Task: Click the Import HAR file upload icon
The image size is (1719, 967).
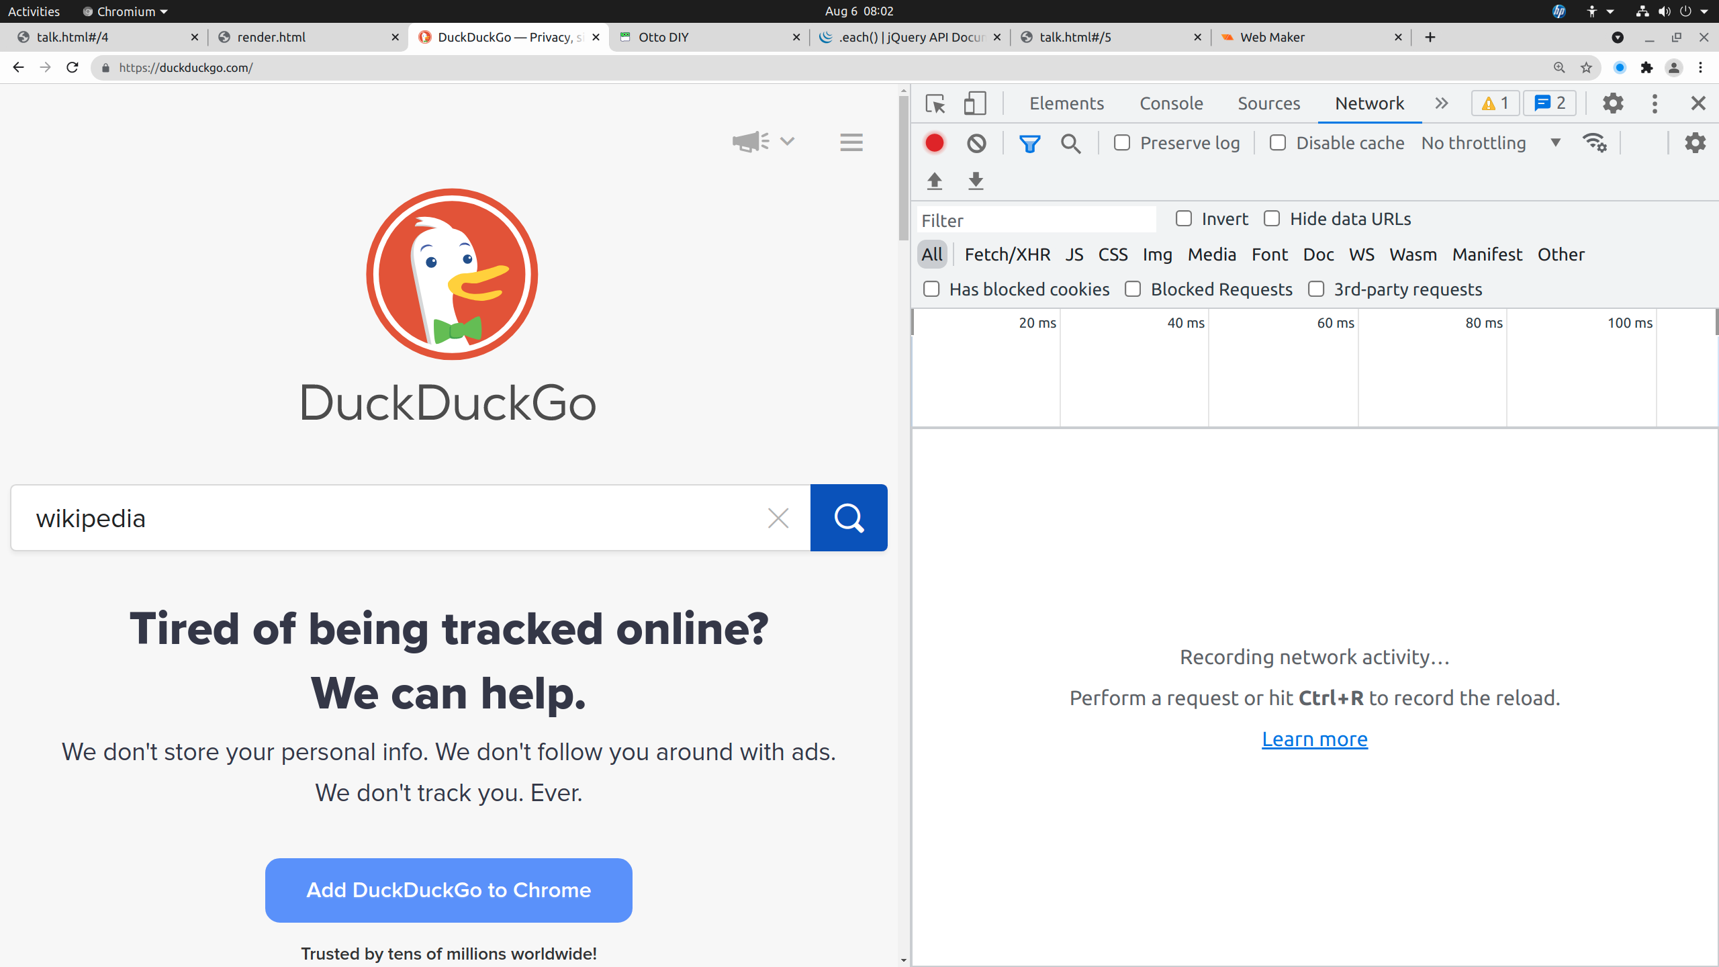Action: tap(934, 181)
